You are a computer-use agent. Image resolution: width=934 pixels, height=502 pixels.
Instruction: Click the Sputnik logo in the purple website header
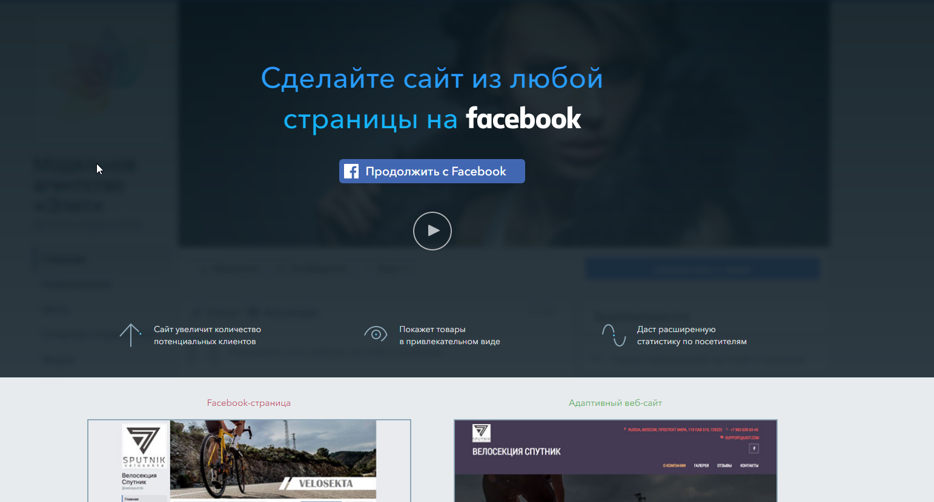[481, 433]
